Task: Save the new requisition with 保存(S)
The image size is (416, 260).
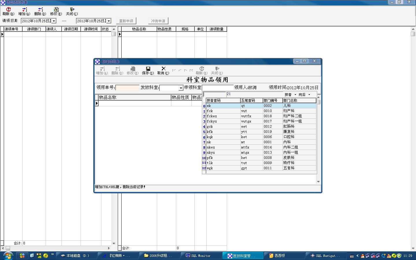Action: [x=148, y=71]
